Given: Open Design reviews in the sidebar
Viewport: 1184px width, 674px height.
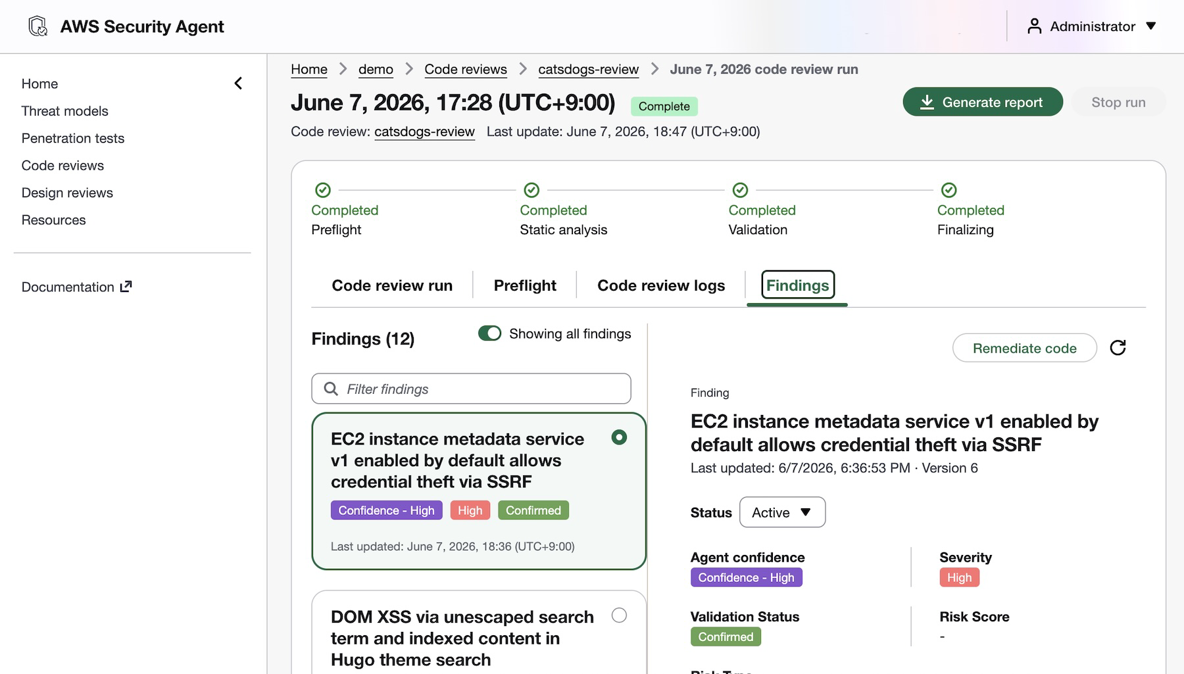Looking at the screenshot, I should 67,193.
